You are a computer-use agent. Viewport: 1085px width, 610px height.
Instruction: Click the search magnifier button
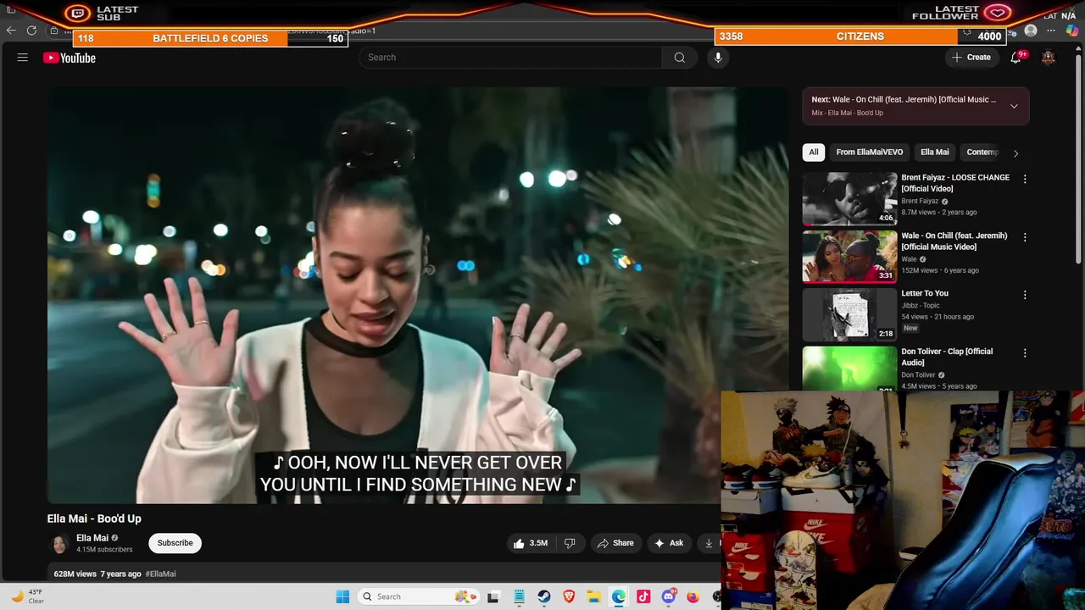679,58
